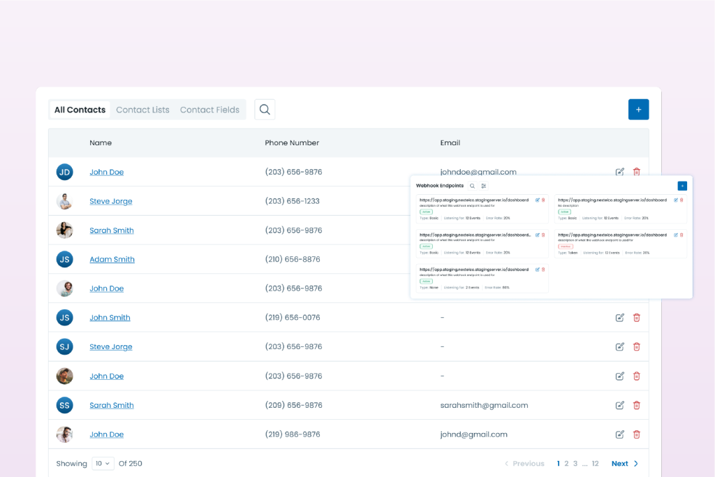Add a new webhook endpoint with plus
This screenshot has height=477, width=715.
(682, 186)
